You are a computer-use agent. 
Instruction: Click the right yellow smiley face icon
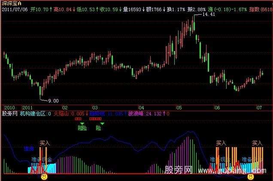251,176
